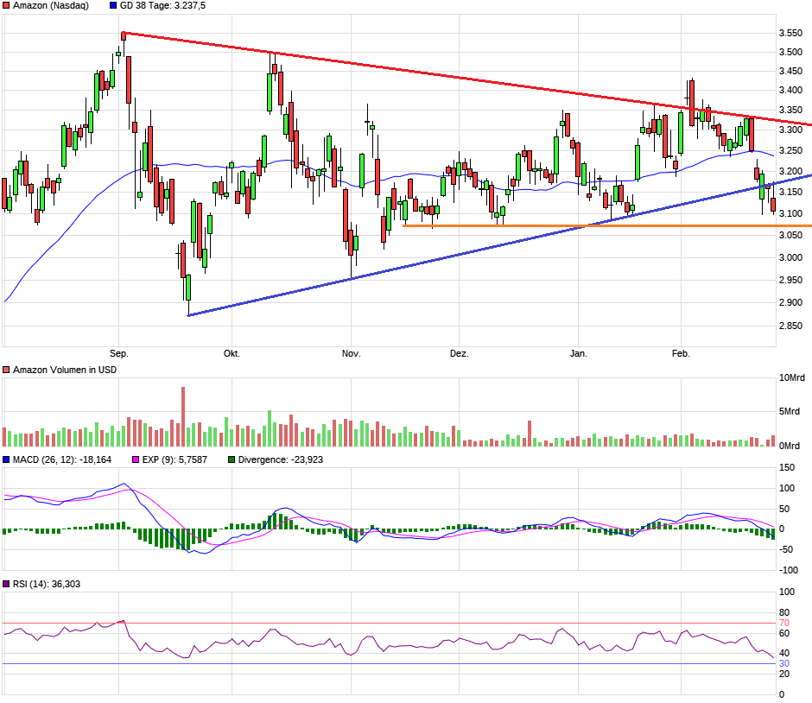Click the 3.300 price axis value
The image size is (812, 703).
pos(790,130)
